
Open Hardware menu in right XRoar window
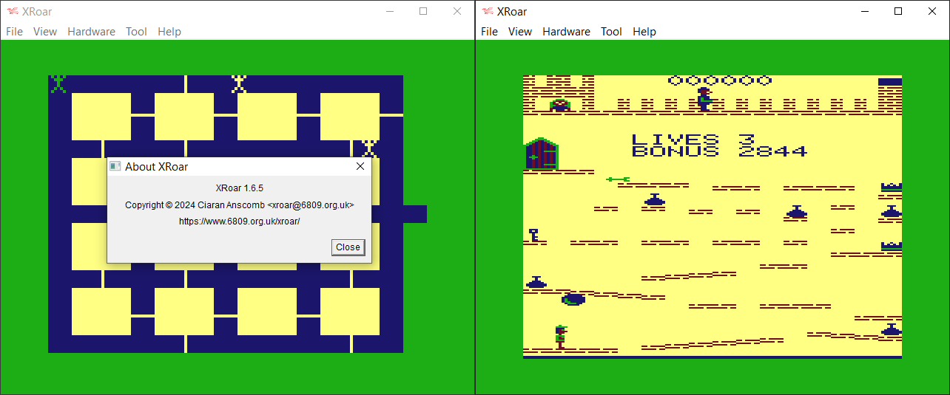click(x=566, y=32)
